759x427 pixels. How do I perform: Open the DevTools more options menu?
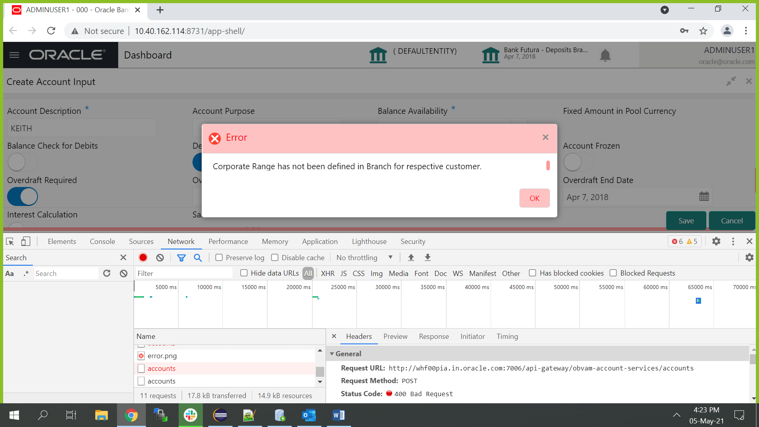tap(733, 241)
